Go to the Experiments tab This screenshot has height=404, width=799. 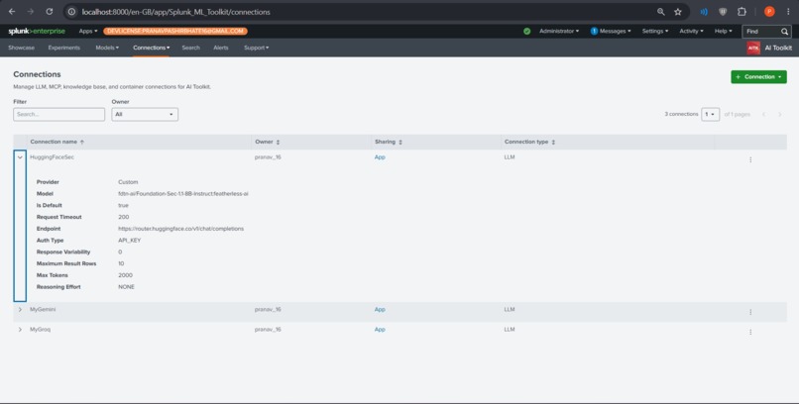tap(64, 48)
